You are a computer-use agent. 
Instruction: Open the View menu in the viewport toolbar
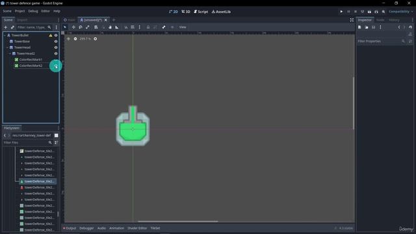183,27
